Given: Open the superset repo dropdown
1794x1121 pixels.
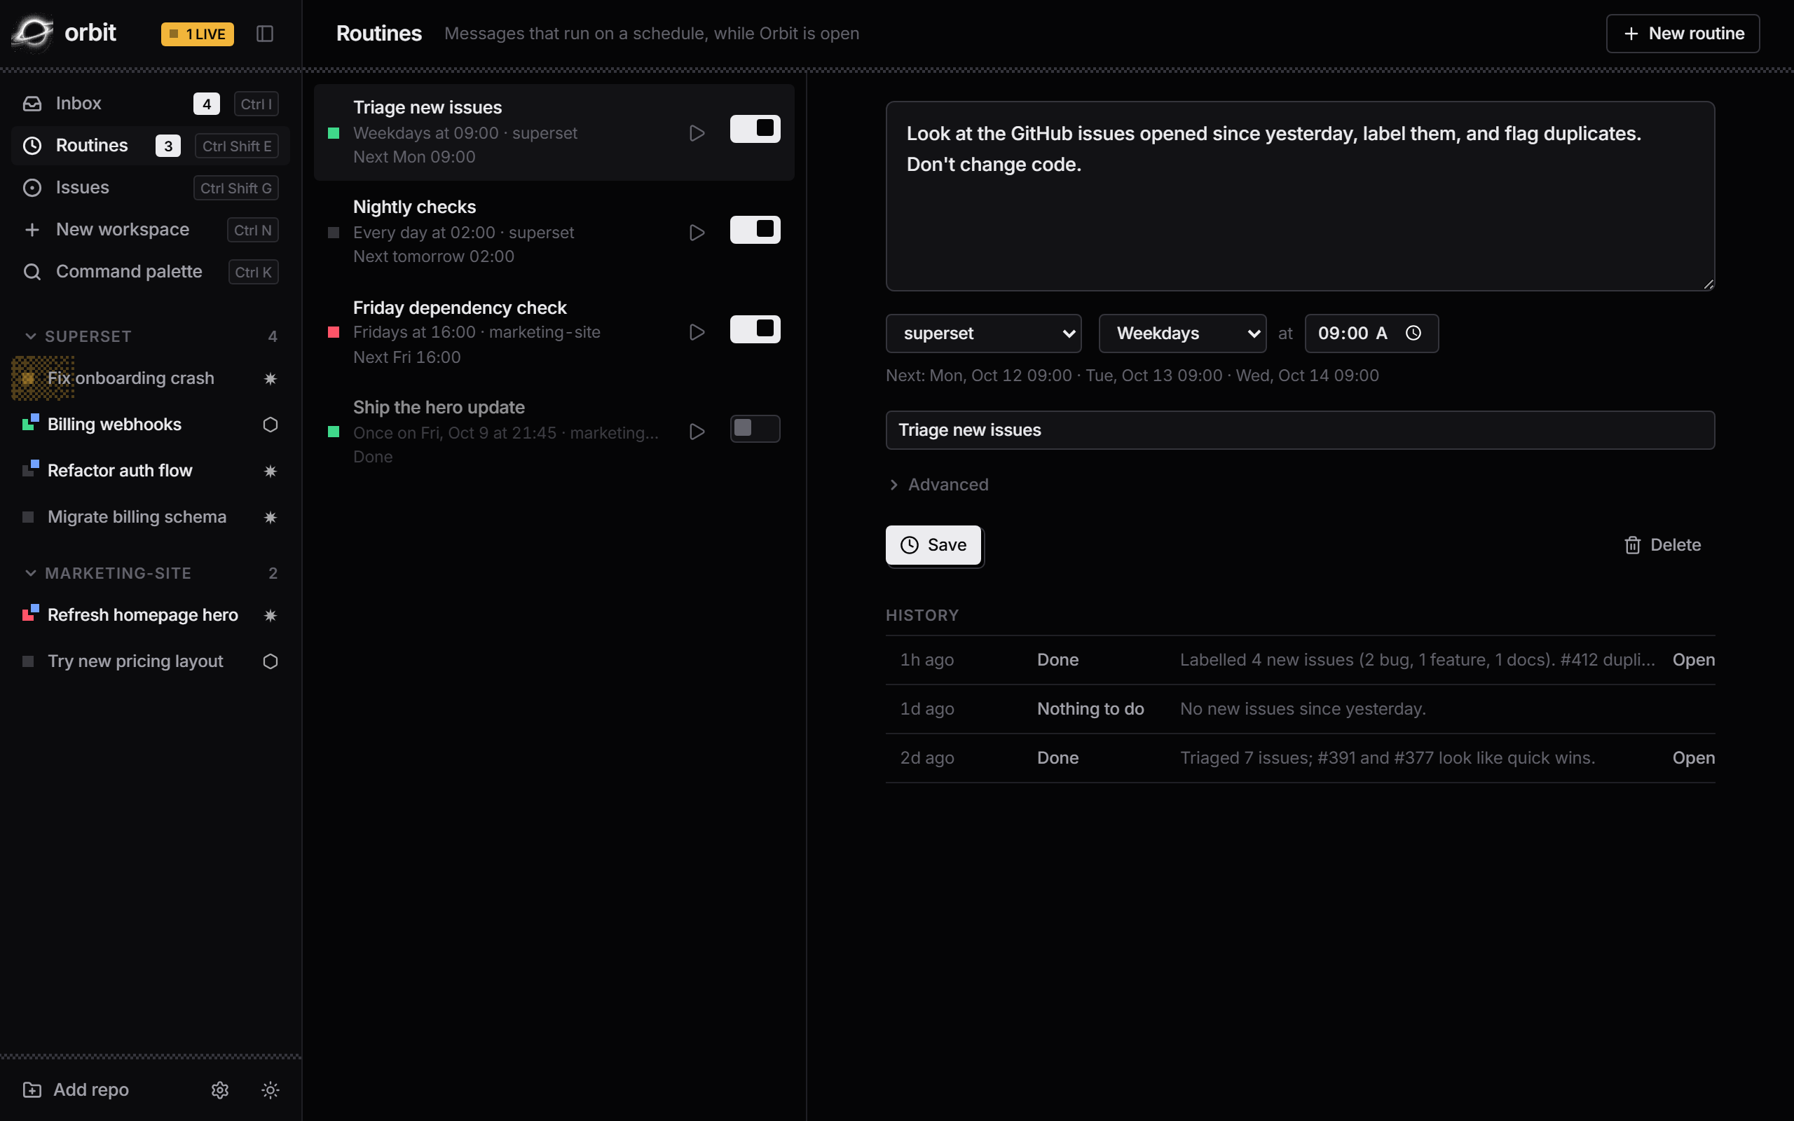Looking at the screenshot, I should [x=983, y=333].
